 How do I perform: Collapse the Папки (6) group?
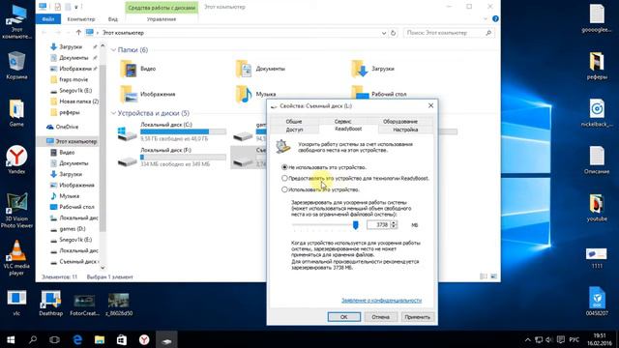[113, 50]
